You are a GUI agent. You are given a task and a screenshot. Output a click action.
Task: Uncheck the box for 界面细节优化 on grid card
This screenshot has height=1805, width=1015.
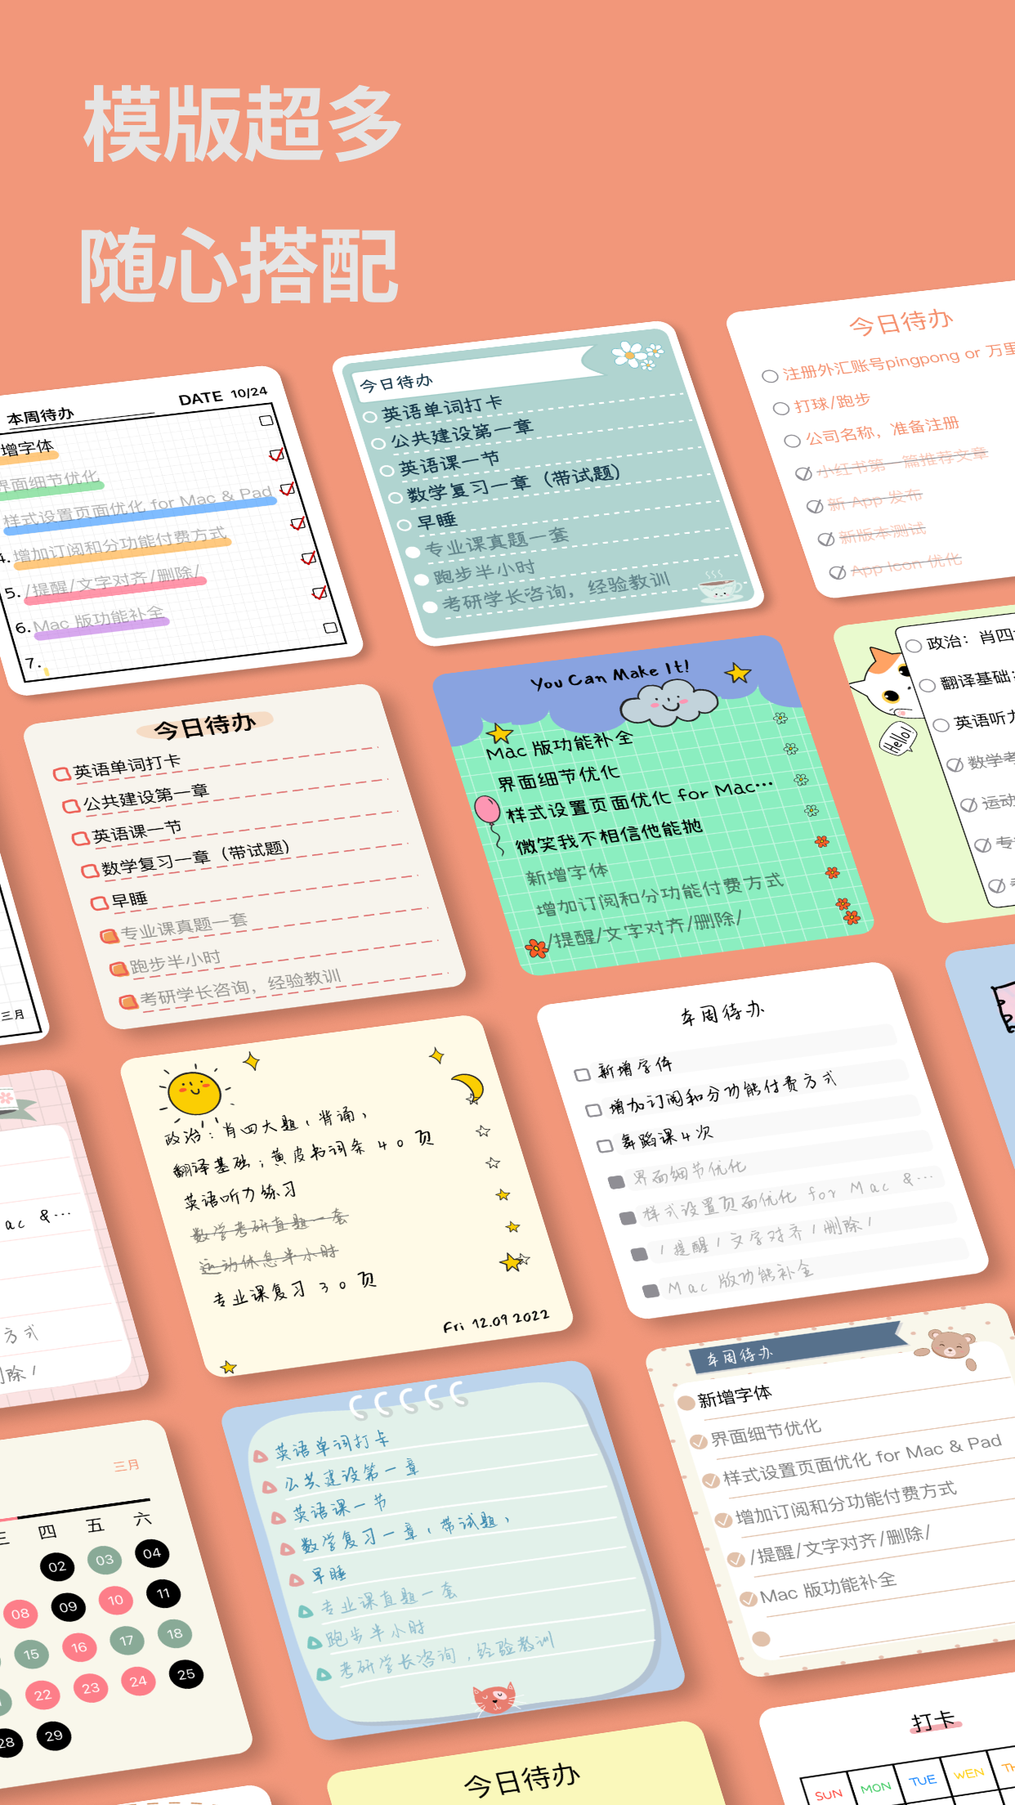(276, 454)
